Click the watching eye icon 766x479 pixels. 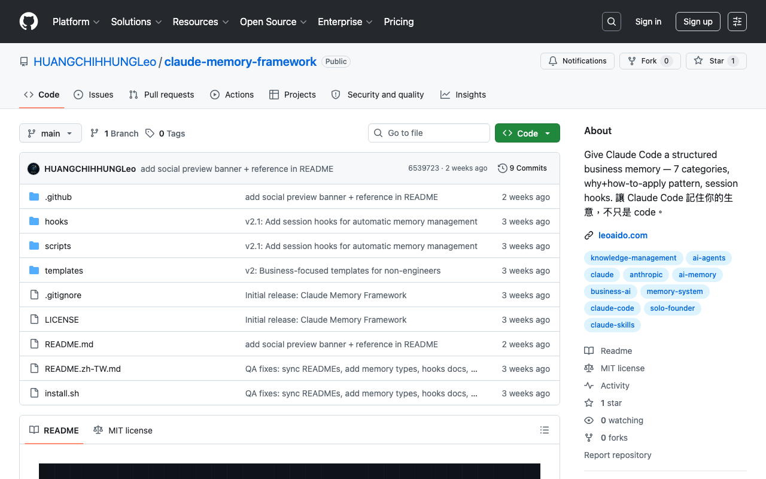(x=589, y=420)
